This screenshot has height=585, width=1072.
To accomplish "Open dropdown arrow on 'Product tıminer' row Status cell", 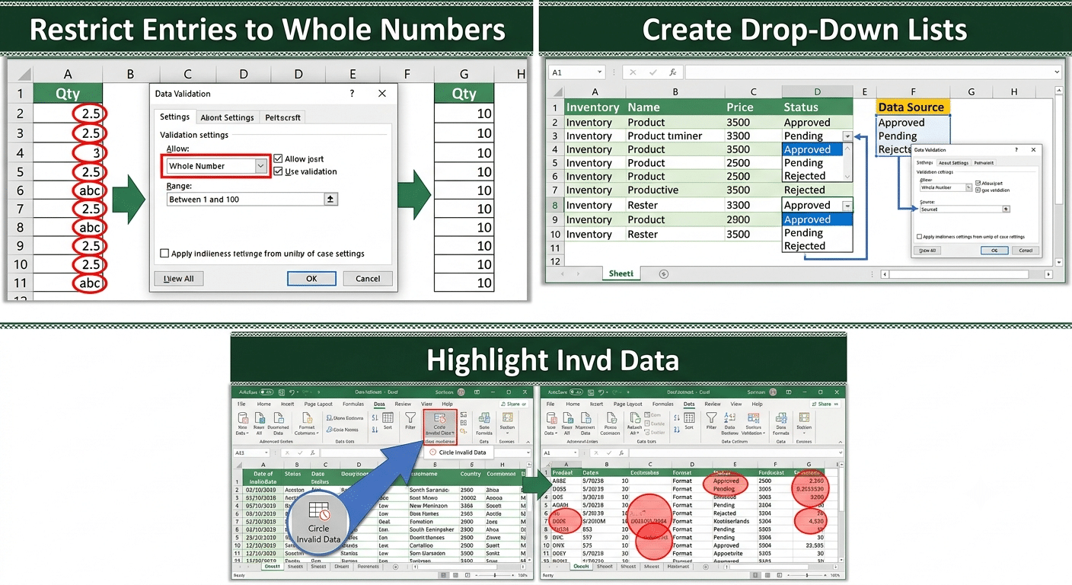I will pos(847,136).
